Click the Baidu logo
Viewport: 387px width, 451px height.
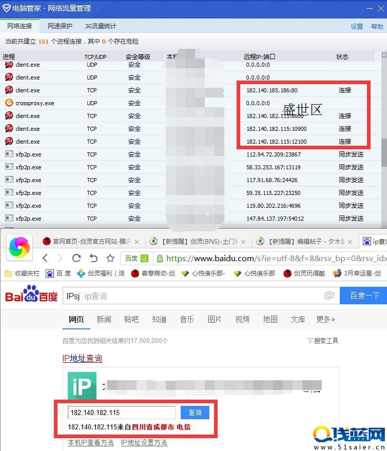(x=31, y=295)
